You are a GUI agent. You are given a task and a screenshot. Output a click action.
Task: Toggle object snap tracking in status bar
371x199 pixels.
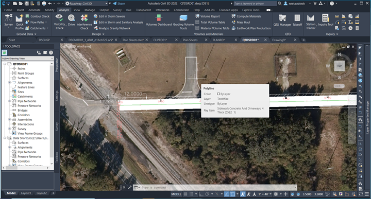pyautogui.click(x=226, y=194)
